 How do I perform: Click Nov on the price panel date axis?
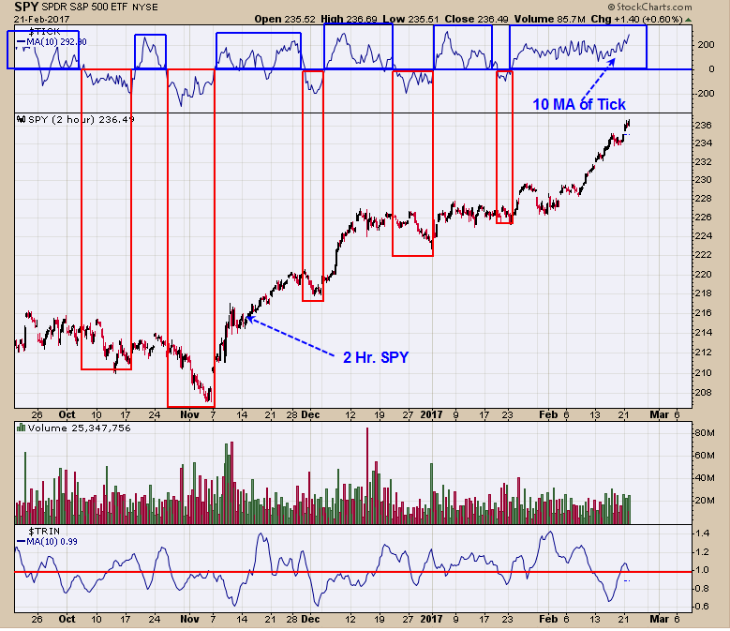pyautogui.click(x=189, y=414)
